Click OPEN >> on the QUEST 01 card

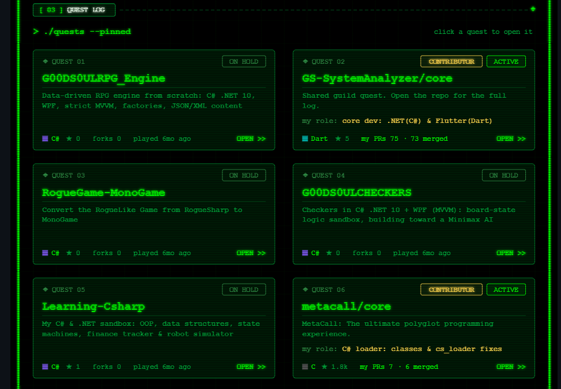click(x=251, y=138)
